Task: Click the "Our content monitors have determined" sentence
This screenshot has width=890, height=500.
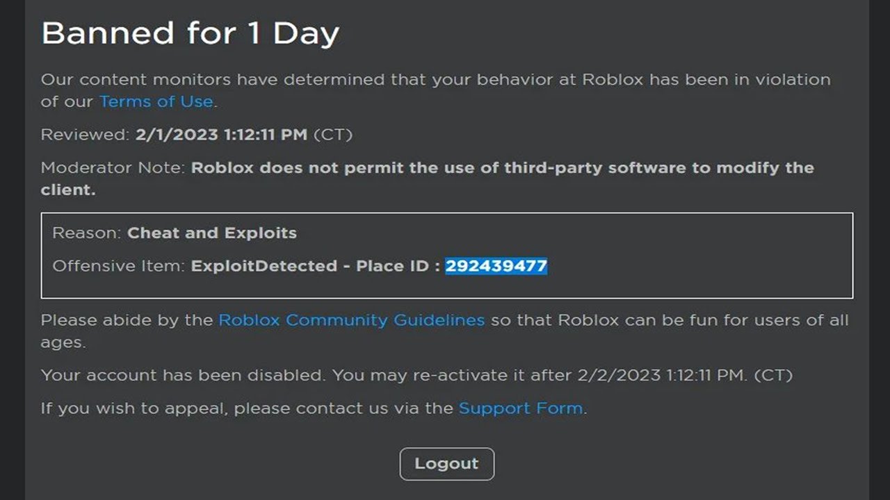Action: pyautogui.click(x=278, y=80)
